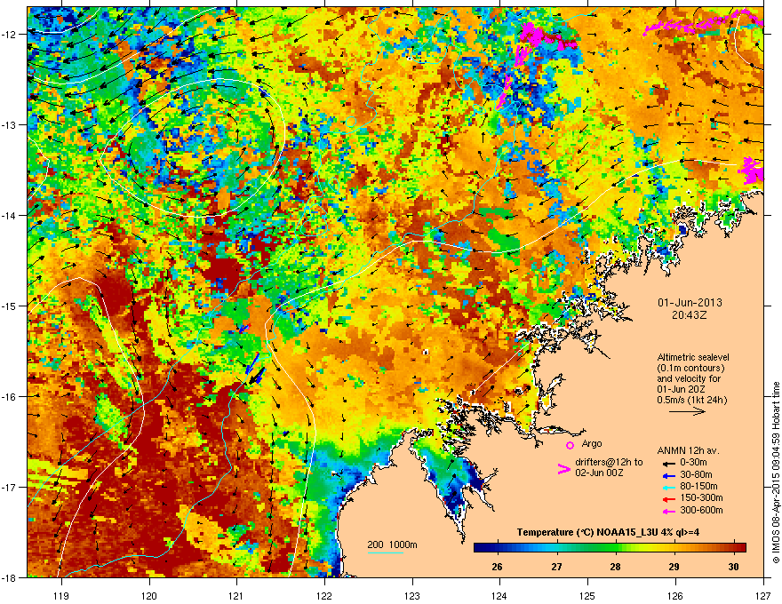
Task: Click the longitude axis label 121
Action: click(x=236, y=596)
